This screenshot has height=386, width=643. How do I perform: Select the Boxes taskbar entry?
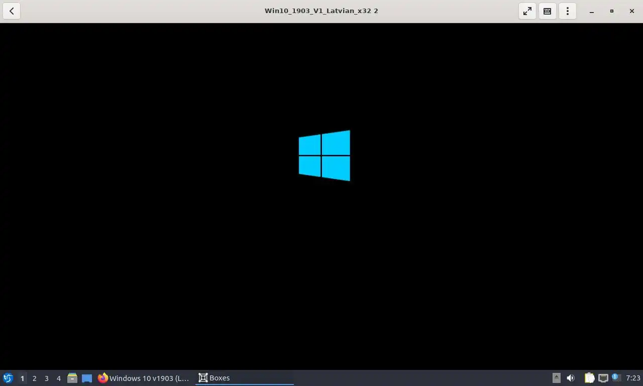coord(245,378)
